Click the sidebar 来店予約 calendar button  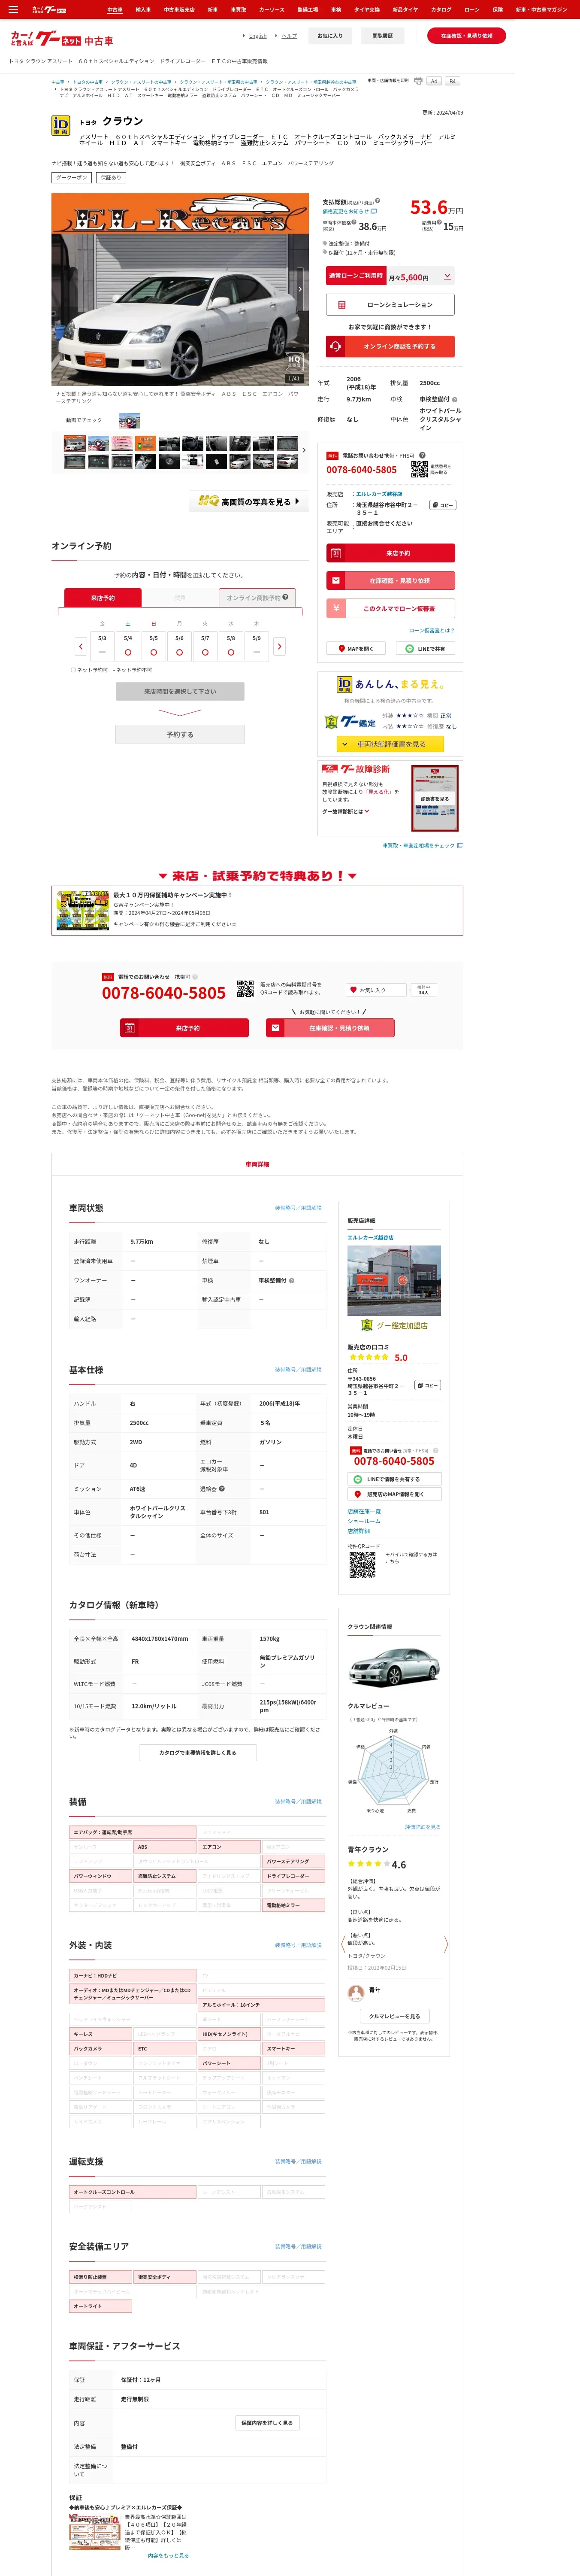click(390, 553)
